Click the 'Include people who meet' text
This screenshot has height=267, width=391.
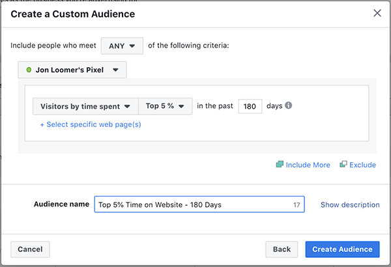click(53, 46)
